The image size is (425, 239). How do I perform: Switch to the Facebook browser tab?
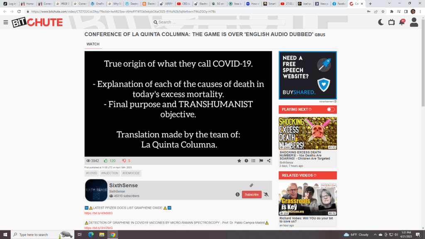coord(339,3)
